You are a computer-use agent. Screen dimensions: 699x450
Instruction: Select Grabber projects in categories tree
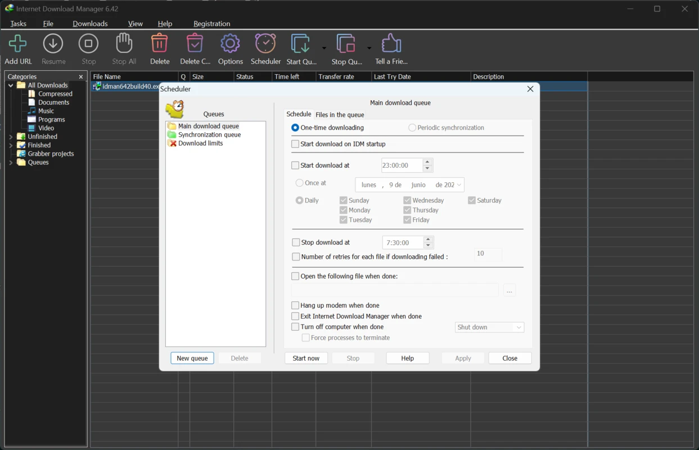[x=51, y=154]
